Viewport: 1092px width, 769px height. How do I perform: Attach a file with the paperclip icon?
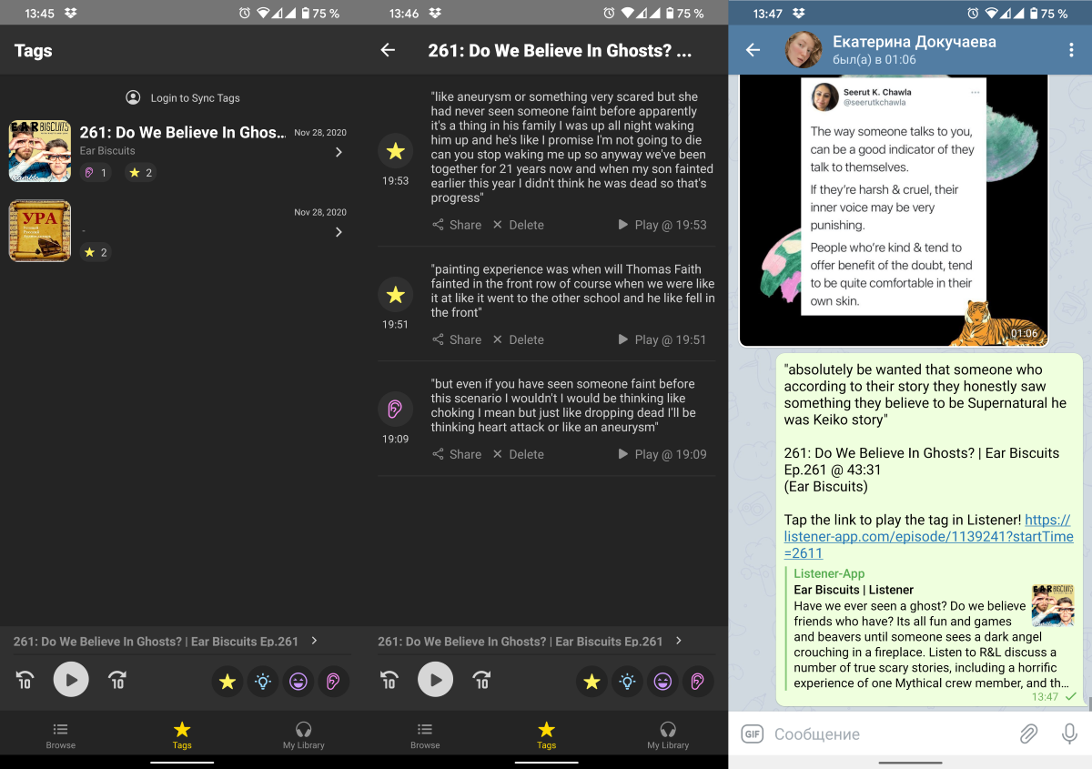[1028, 734]
